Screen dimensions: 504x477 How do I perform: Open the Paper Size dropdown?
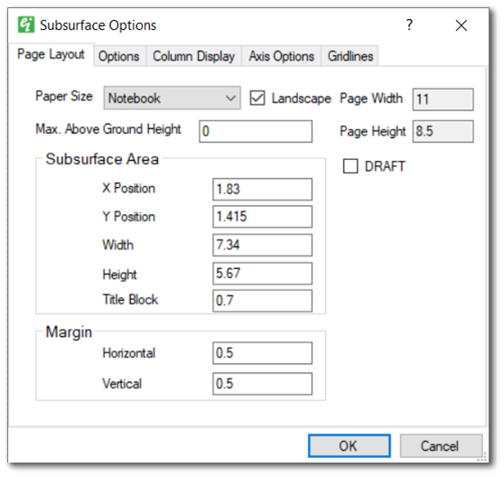[x=172, y=98]
